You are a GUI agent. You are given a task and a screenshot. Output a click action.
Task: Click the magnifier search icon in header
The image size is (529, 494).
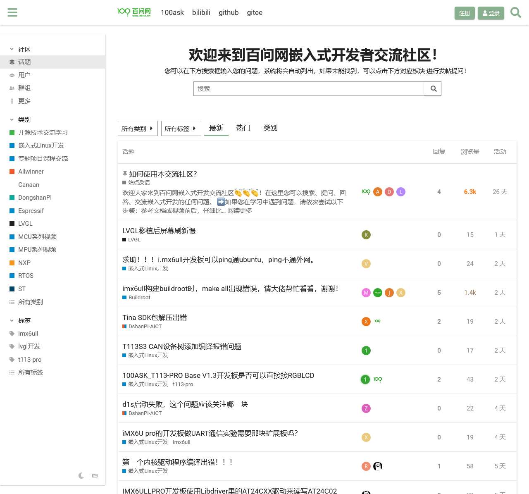[515, 12]
